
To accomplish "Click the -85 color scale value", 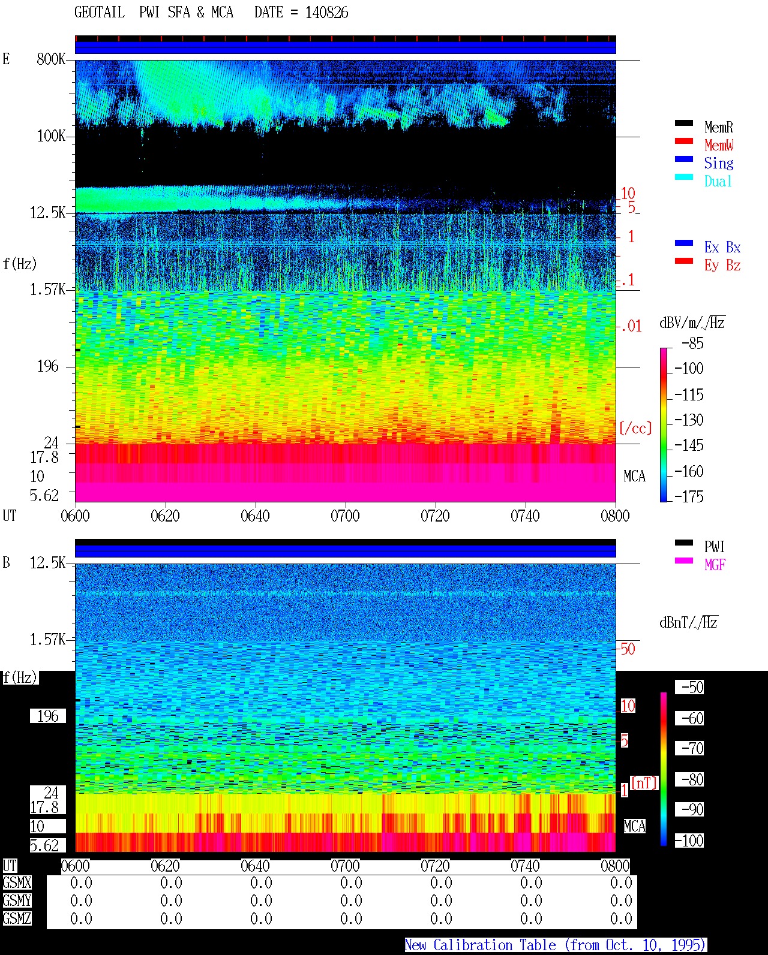I will [x=692, y=344].
